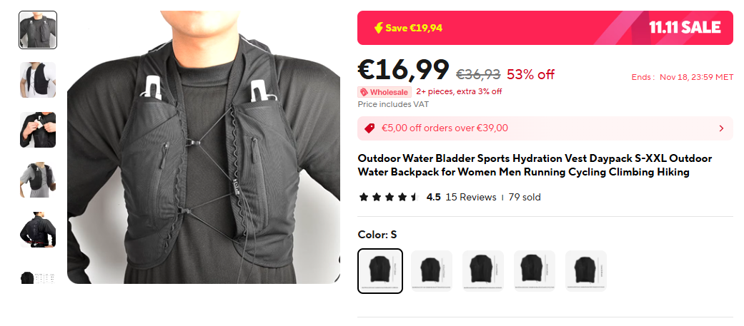Click the main hydration vest product image
The height and width of the screenshot is (326, 744).
(x=204, y=148)
